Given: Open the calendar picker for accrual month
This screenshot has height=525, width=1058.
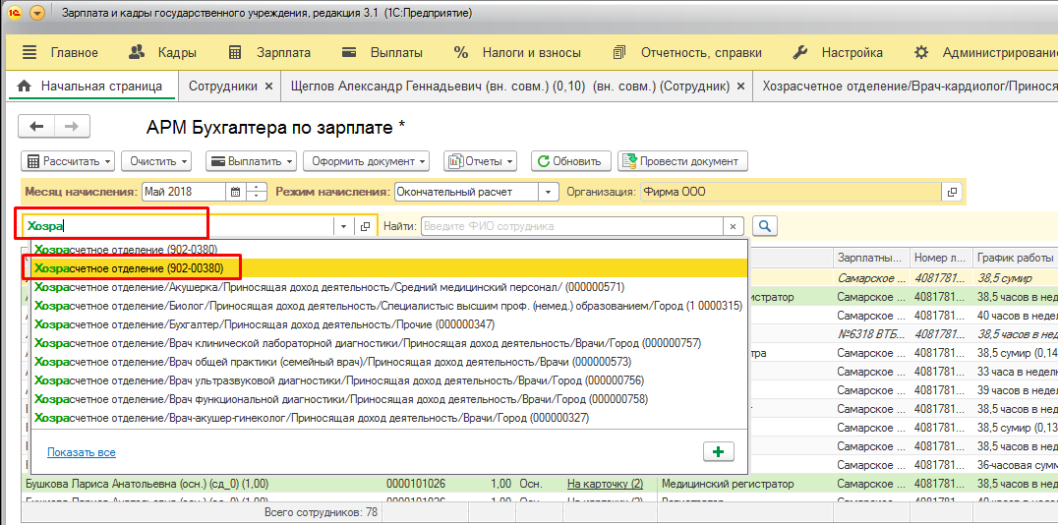Looking at the screenshot, I should click(x=235, y=192).
